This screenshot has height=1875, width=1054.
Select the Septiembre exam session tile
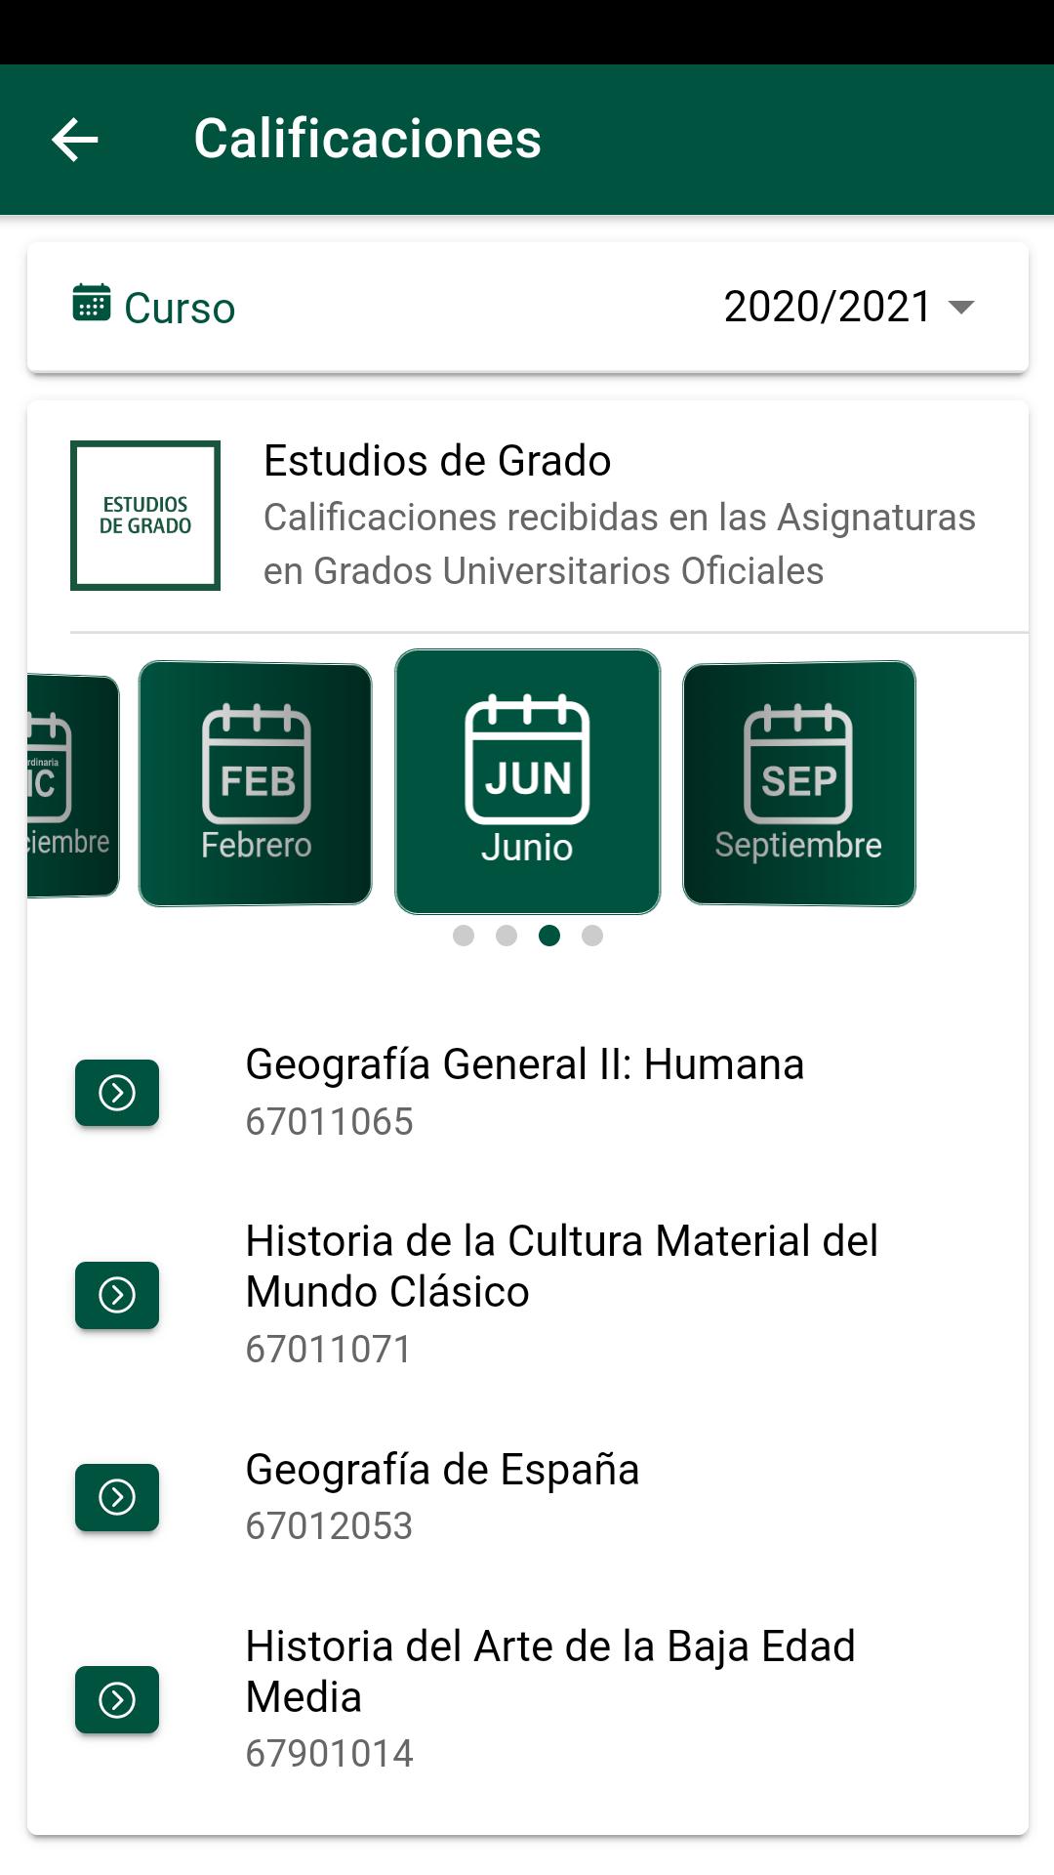[x=798, y=783]
